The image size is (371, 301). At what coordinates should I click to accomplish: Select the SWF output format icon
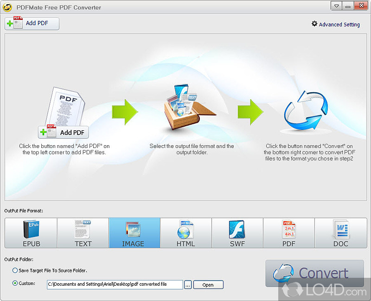(x=237, y=233)
